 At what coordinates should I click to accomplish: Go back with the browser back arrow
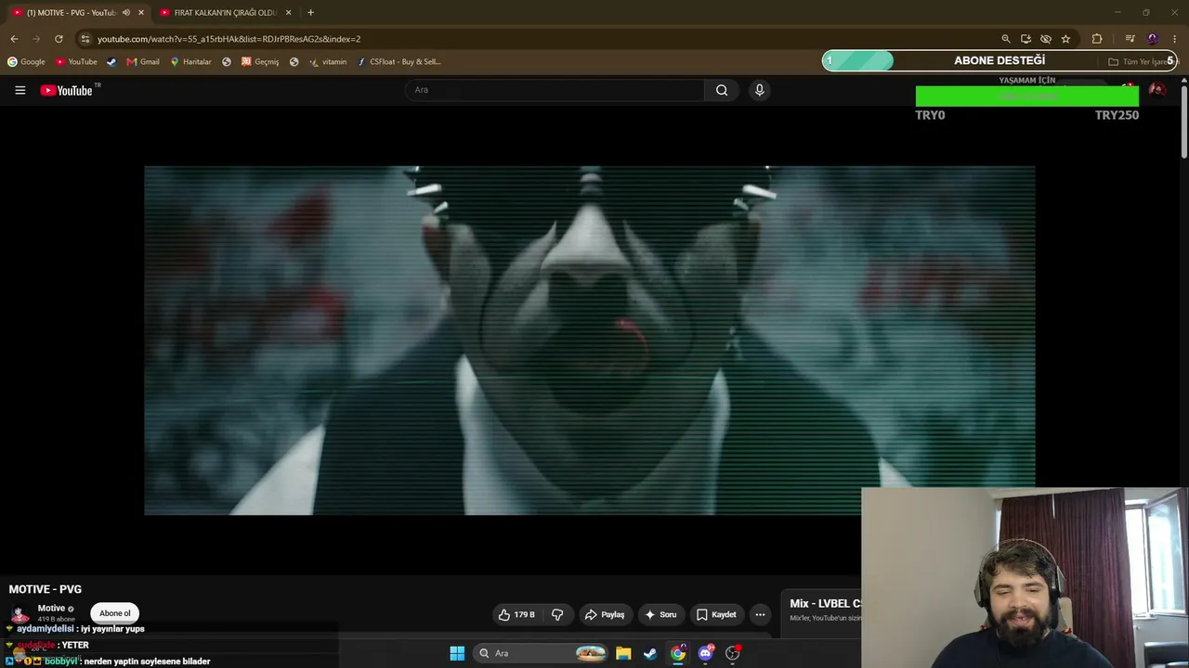point(14,39)
